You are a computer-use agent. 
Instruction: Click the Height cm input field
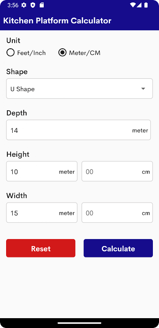coord(117,171)
